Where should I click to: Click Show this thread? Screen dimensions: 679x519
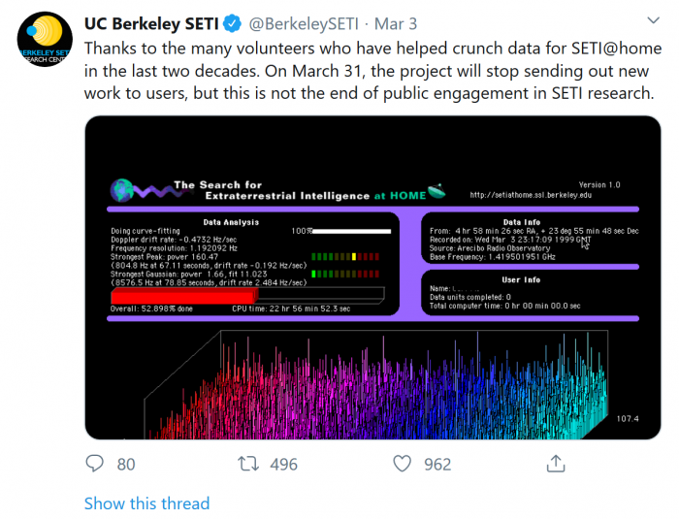tap(146, 503)
